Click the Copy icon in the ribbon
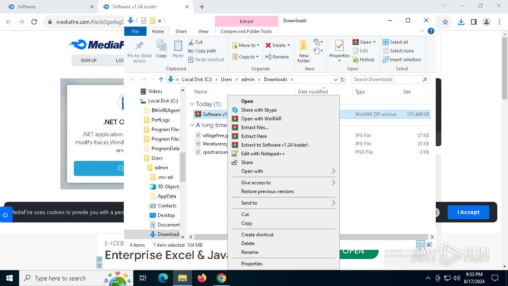This screenshot has width=508, height=286. click(161, 46)
